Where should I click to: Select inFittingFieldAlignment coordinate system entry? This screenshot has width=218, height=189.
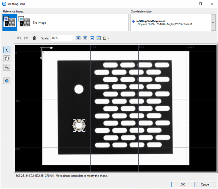coord(151,21)
